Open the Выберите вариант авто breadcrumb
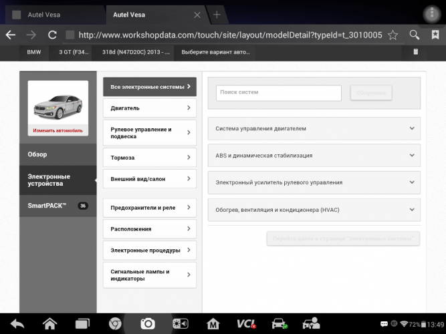The width and height of the screenshot is (446, 334). (215, 52)
